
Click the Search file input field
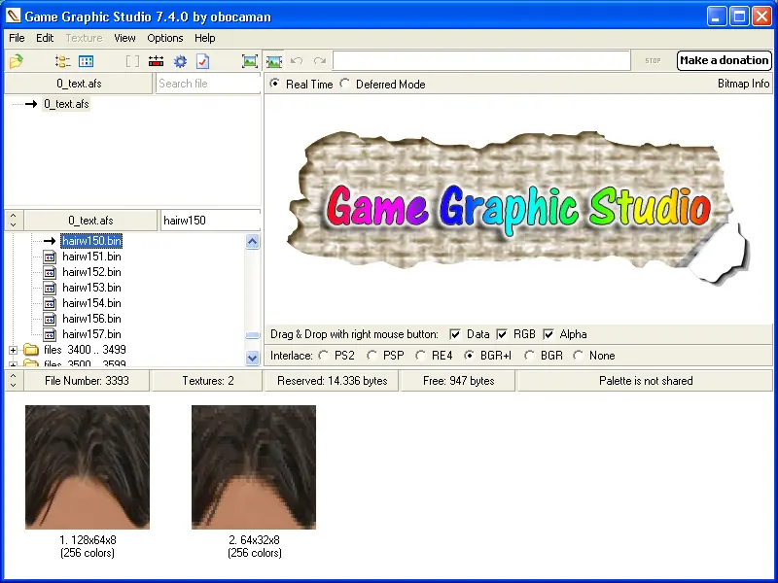(x=208, y=84)
